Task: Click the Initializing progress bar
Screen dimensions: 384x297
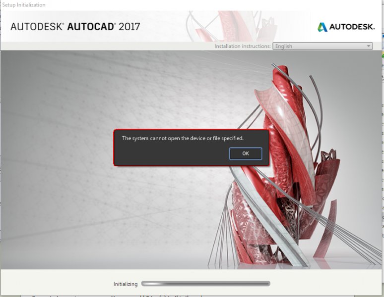Action: [206, 284]
